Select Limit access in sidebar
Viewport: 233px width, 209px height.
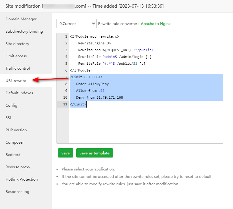point(16,56)
